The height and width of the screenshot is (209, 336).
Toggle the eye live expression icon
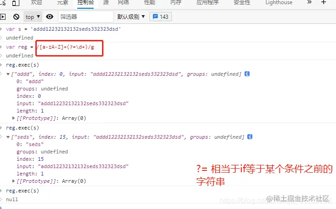[50, 17]
